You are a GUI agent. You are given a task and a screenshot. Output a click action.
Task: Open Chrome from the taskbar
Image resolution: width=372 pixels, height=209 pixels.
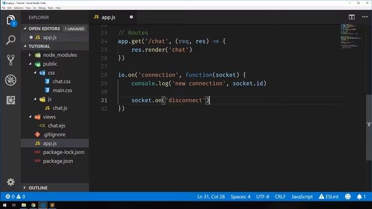[33, 205]
